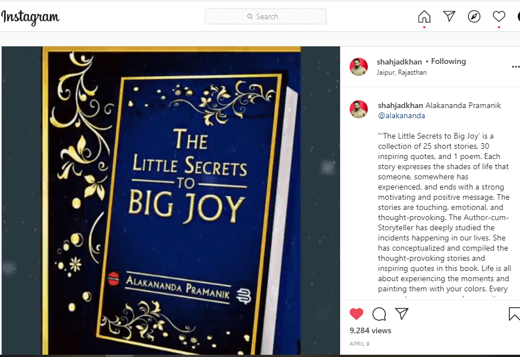Open the 9,284 views count
The height and width of the screenshot is (357, 520).
pos(371,330)
